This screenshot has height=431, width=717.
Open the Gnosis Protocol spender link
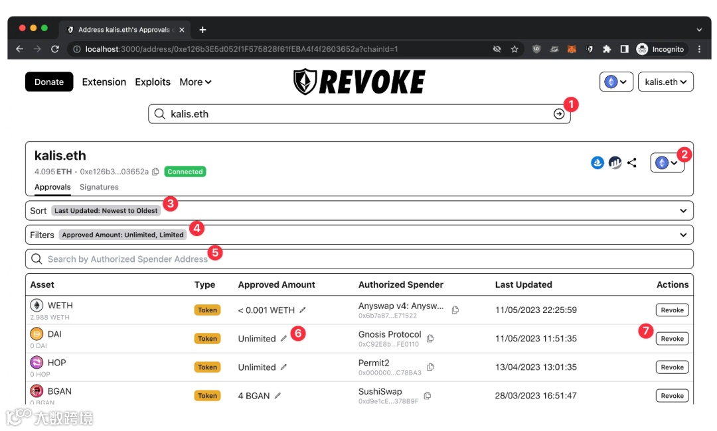390,334
